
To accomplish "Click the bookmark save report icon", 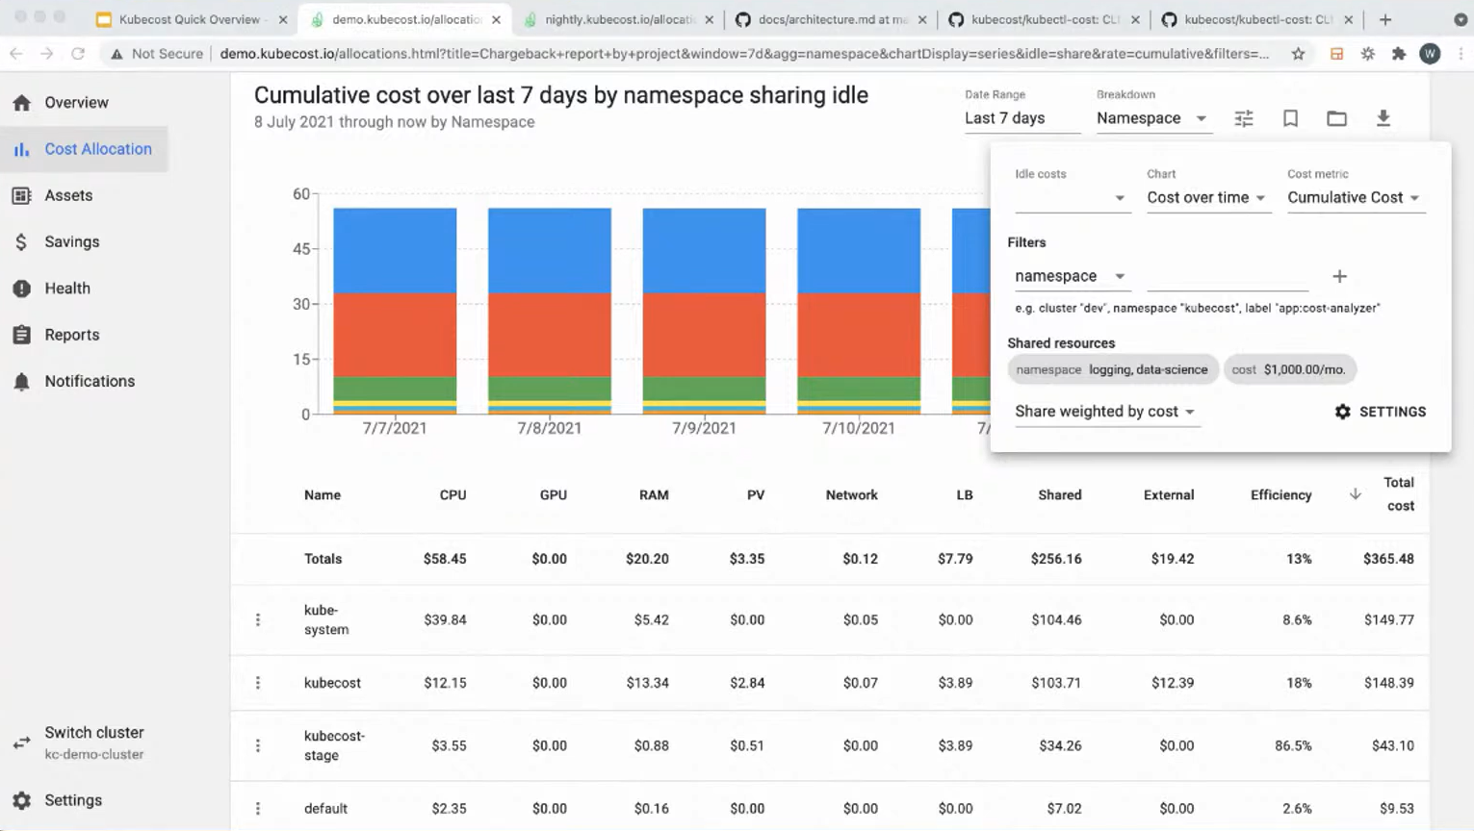I will tap(1290, 118).
